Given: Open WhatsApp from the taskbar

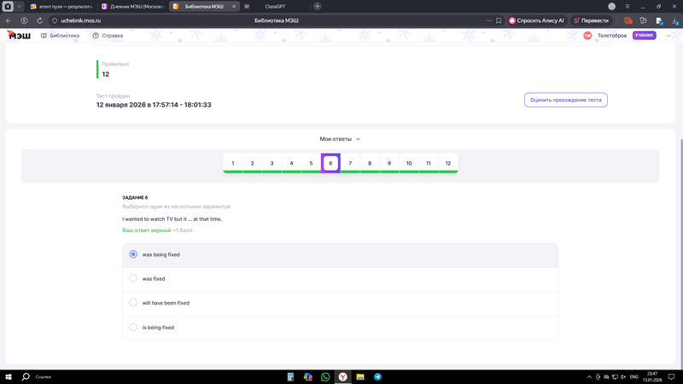Looking at the screenshot, I should pos(325,376).
